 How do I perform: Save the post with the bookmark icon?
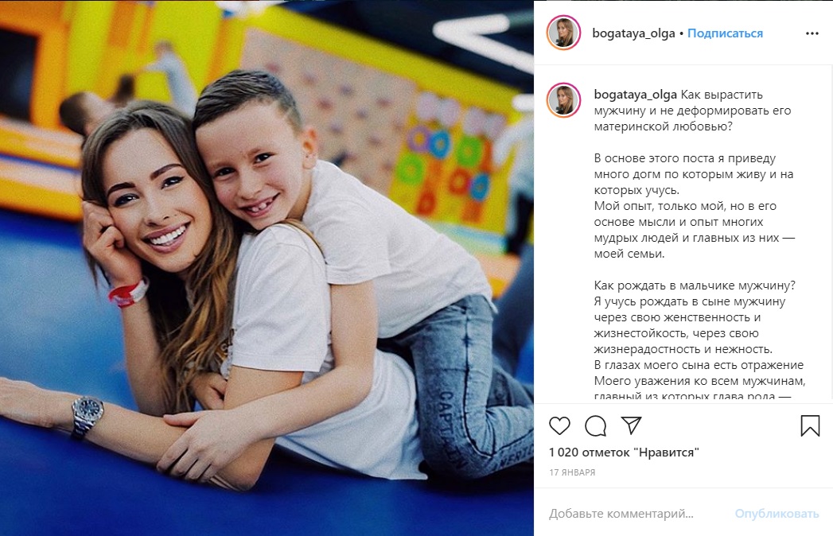810,425
